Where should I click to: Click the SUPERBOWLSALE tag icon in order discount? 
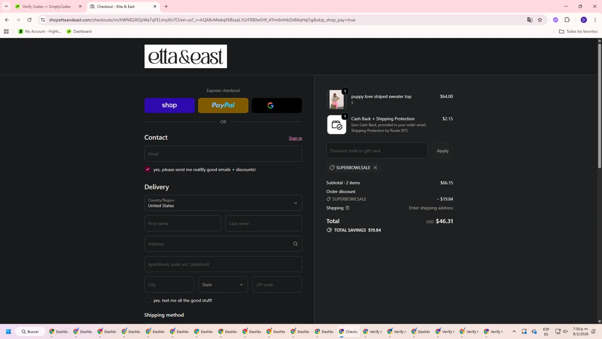point(329,199)
